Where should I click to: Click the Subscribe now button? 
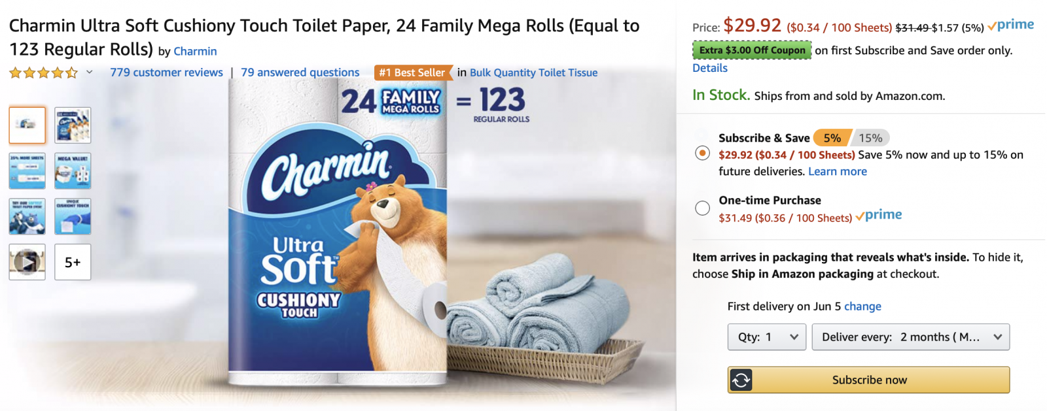click(x=869, y=380)
